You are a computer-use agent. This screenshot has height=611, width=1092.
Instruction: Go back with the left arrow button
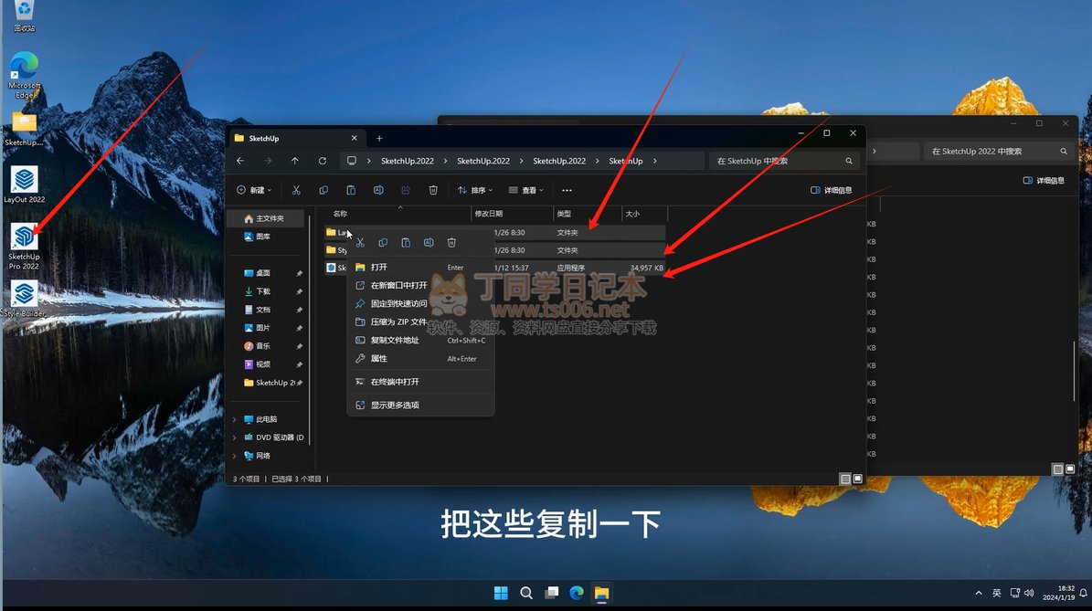pos(240,161)
